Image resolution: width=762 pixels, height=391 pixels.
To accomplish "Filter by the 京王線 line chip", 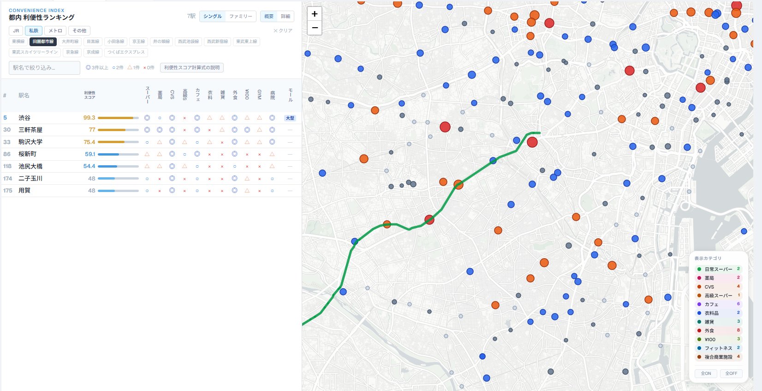I will coord(139,42).
